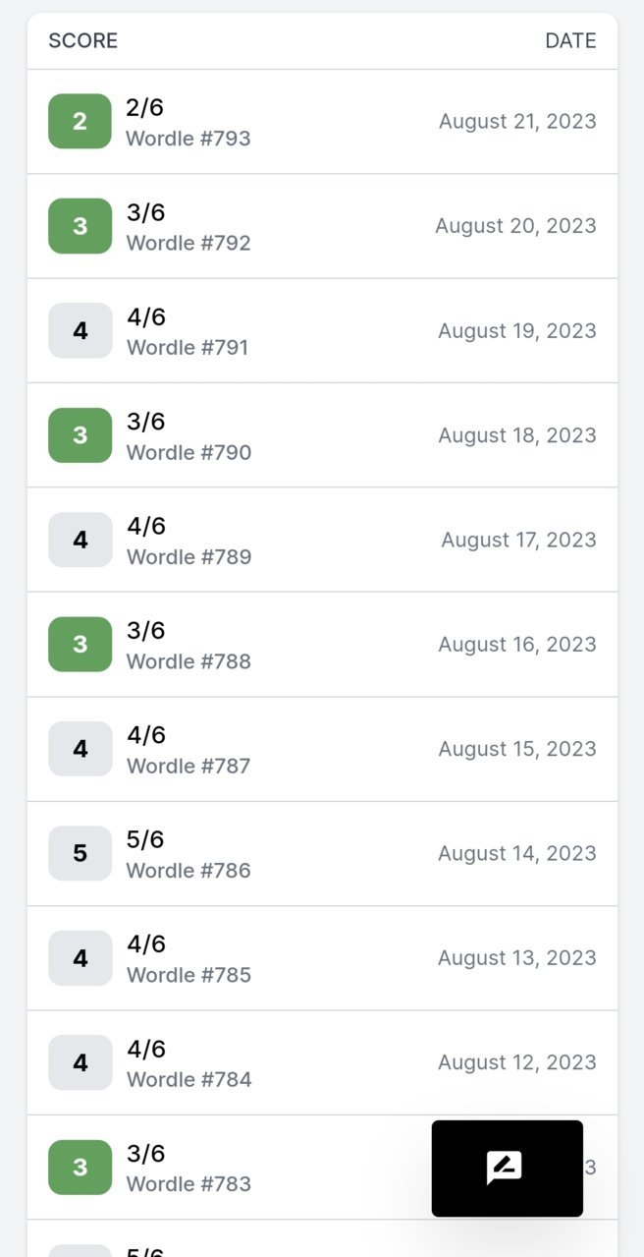This screenshot has width=644, height=1257.
Task: Tap green badge next to Wordle #783
Action: tap(80, 1168)
